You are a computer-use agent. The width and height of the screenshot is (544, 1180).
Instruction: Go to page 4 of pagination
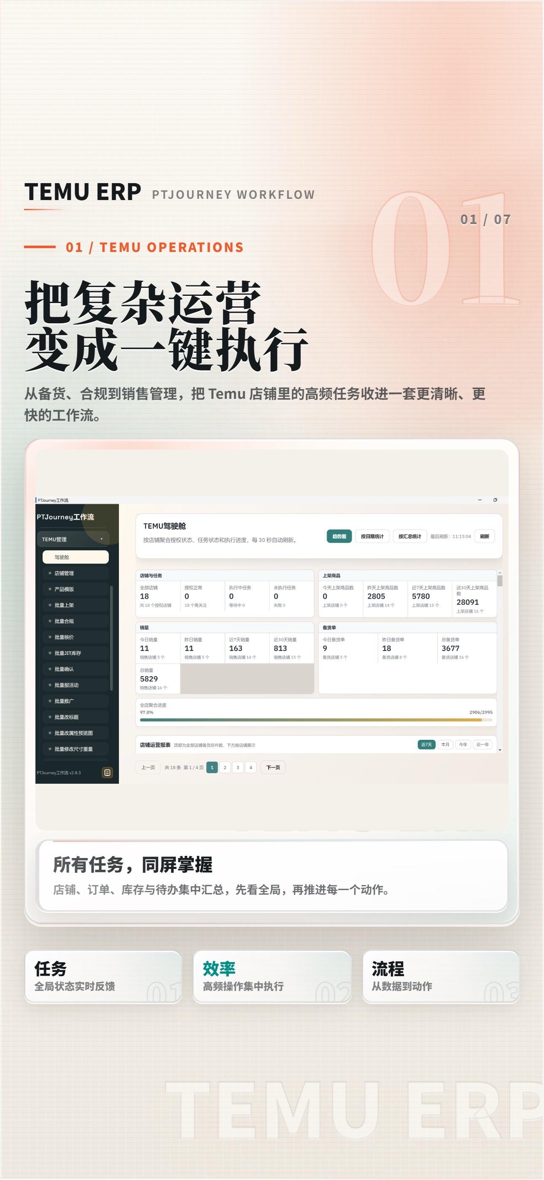[250, 767]
